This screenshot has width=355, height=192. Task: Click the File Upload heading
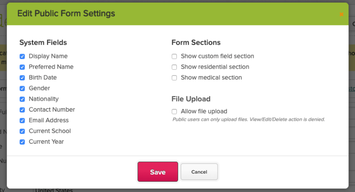191,99
